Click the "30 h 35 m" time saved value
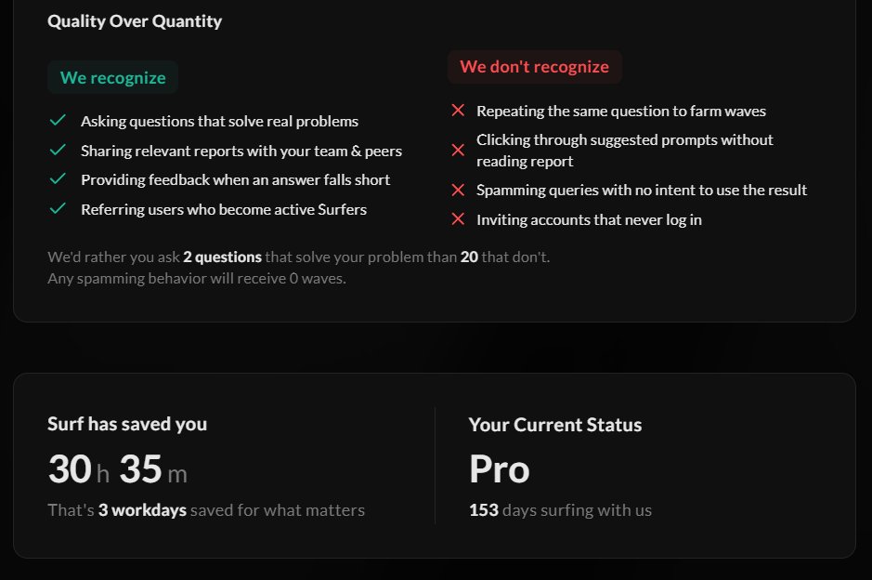872x580 pixels. pos(117,470)
